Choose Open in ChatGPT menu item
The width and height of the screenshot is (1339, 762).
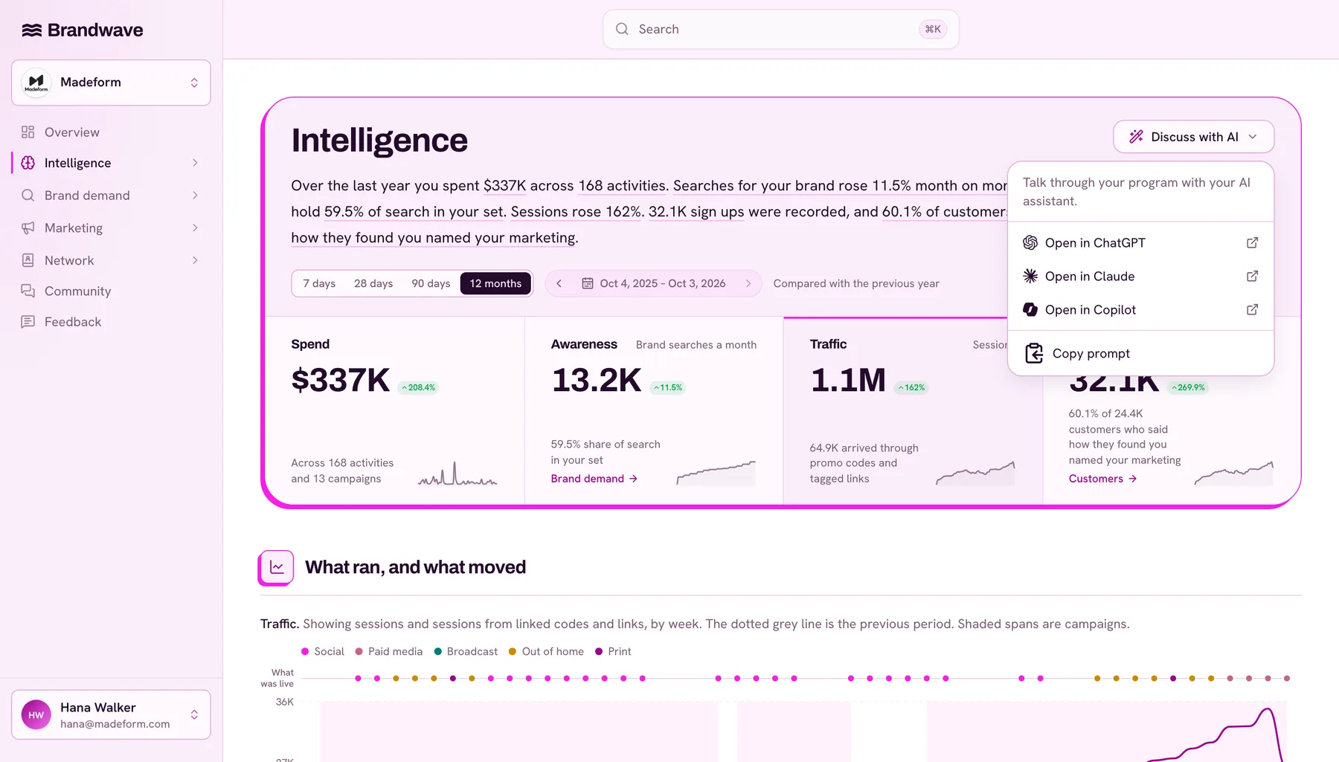tap(1140, 243)
